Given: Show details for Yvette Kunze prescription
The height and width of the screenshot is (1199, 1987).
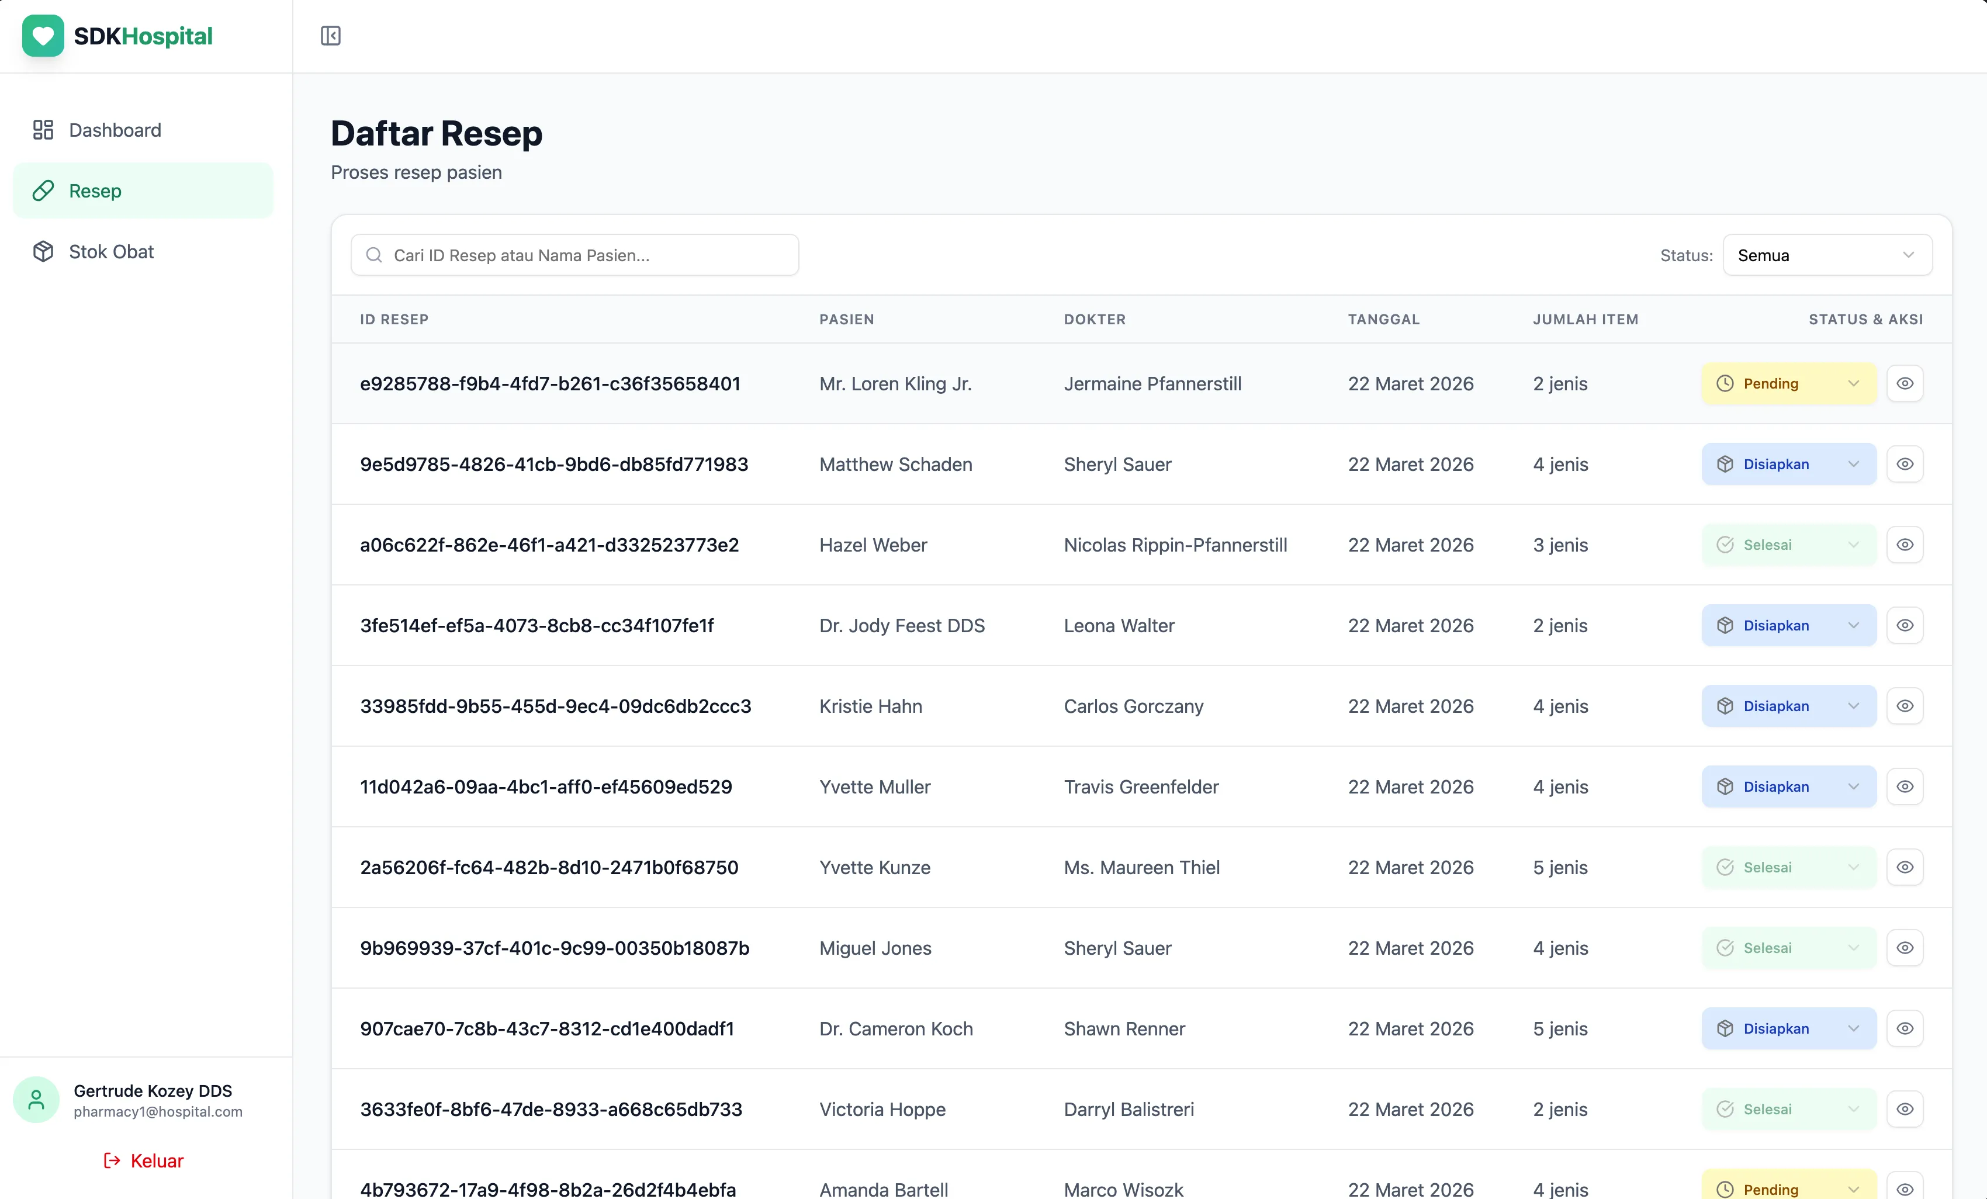Looking at the screenshot, I should coord(1905,868).
